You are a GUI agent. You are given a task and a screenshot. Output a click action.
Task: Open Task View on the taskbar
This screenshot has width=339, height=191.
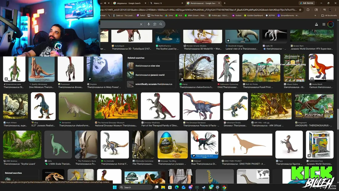pos(157,187)
